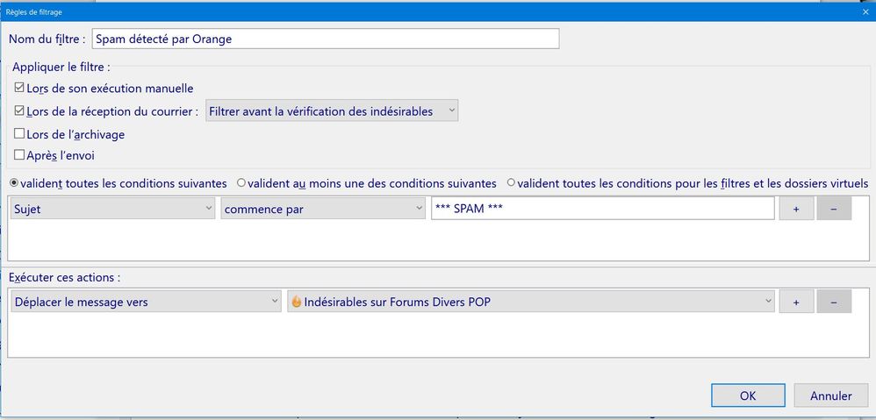The height and width of the screenshot is (420, 876).
Task: Uncheck 'Lors de la réception du courrier'
Action: [19, 111]
